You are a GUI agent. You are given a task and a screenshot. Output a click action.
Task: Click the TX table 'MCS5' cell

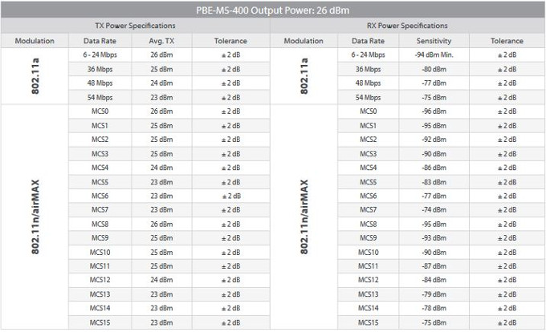point(100,182)
